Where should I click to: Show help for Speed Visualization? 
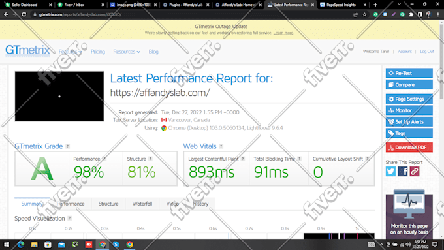tap(70, 218)
